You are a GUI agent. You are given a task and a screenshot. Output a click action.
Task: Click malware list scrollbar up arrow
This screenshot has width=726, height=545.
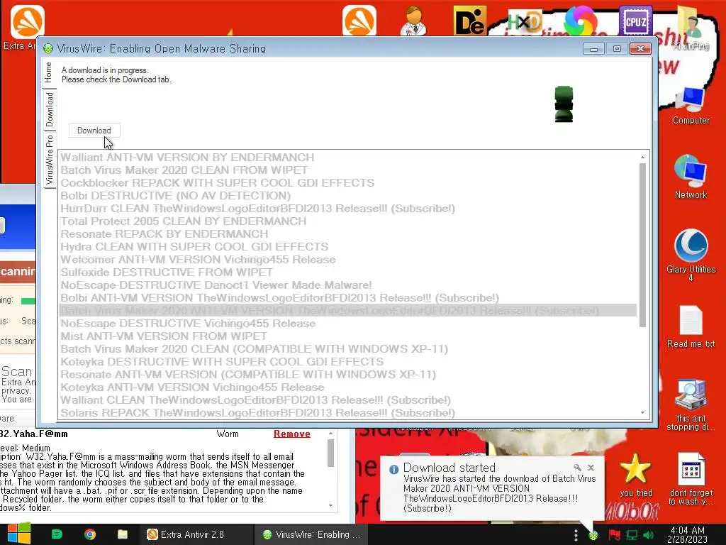[x=642, y=158]
